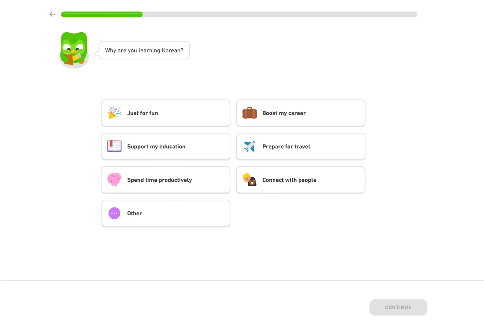Select "Connect with people" label
The width and height of the screenshot is (484, 325).
pyautogui.click(x=289, y=180)
